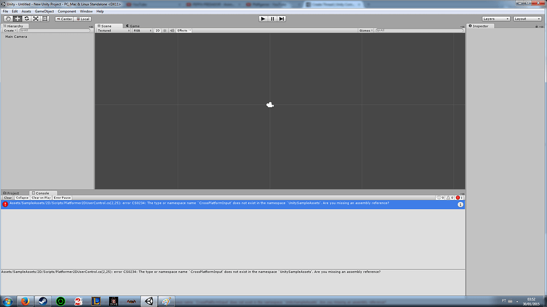Click the Hierarchy search field
The height and width of the screenshot is (307, 547).
click(48, 30)
